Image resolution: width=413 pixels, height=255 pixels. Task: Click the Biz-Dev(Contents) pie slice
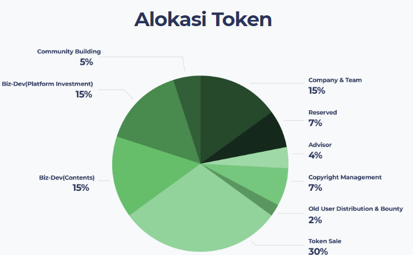point(142,174)
